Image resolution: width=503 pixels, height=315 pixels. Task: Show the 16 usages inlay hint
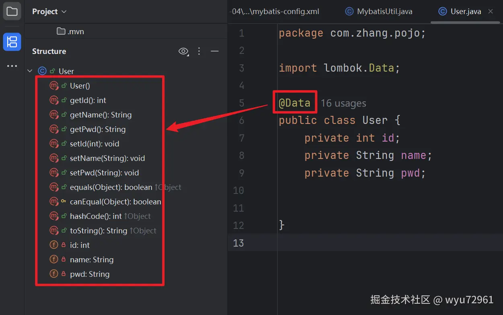coord(343,103)
